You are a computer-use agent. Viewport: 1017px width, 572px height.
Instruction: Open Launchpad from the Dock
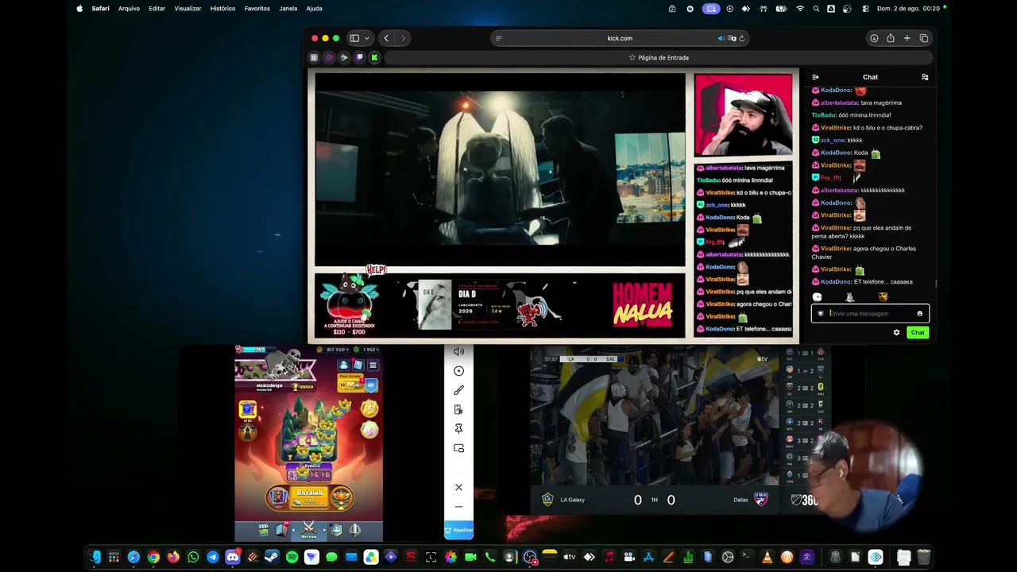114,557
